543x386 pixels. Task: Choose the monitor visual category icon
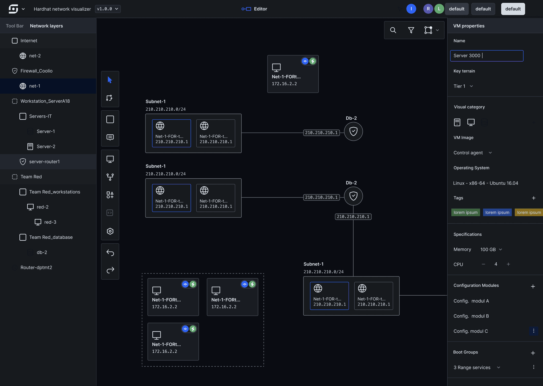pos(471,122)
